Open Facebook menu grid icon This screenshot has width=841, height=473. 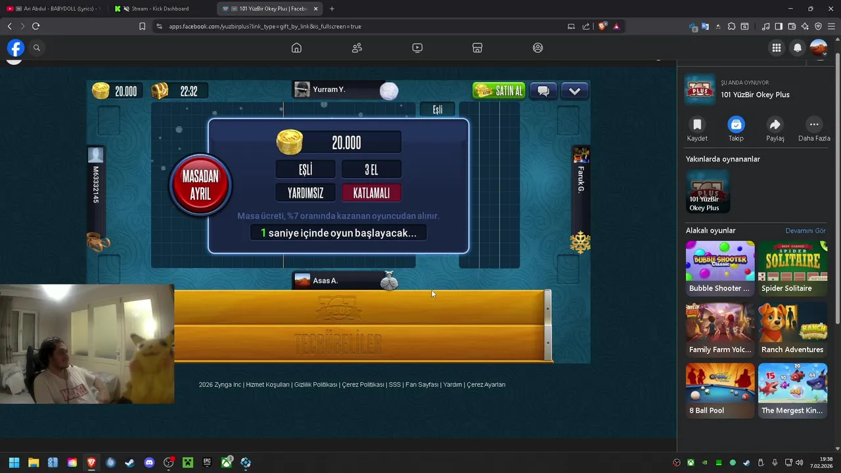777,48
